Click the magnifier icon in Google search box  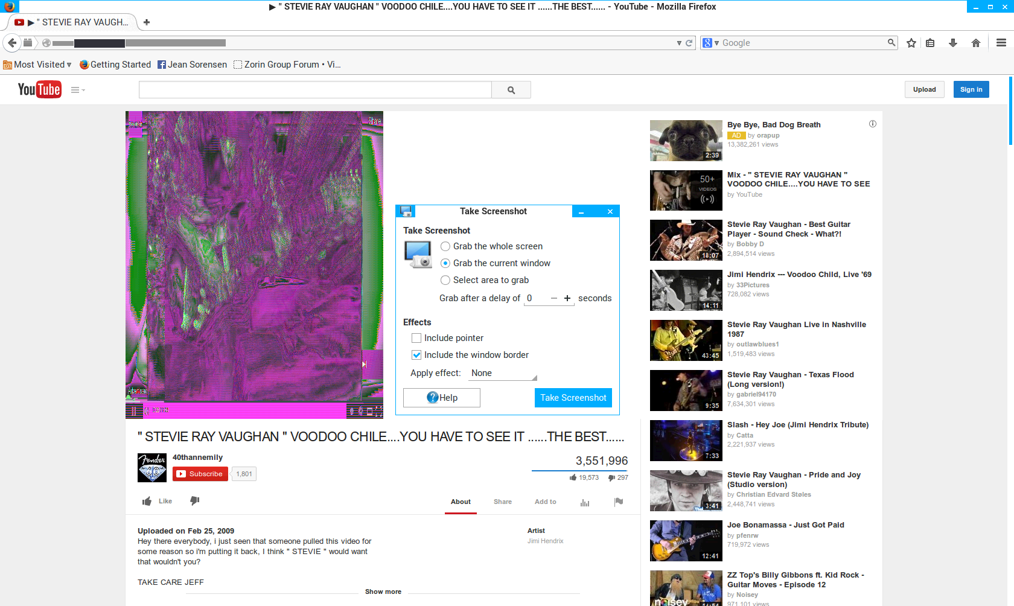point(891,43)
